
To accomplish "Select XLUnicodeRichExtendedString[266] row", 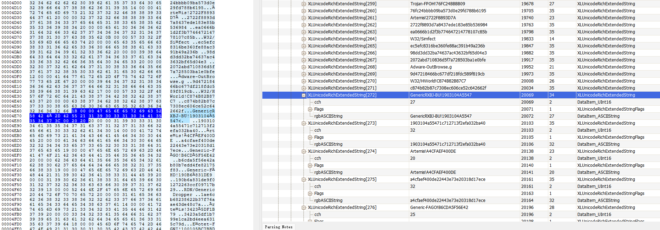I will click(461, 53).
